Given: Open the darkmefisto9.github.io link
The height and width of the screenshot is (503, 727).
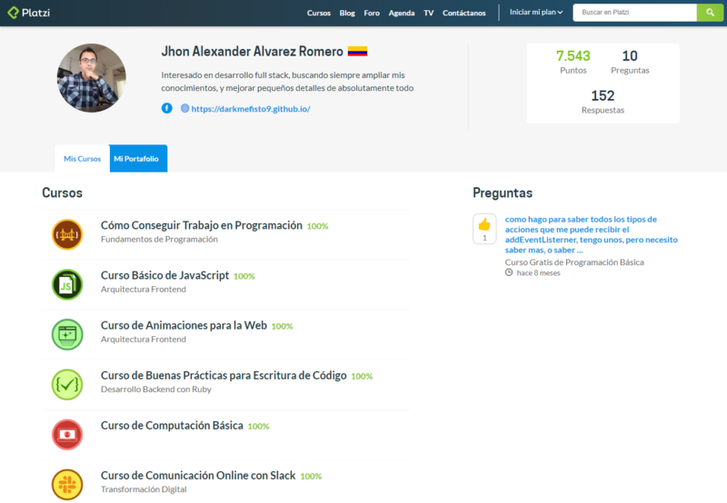Looking at the screenshot, I should click(x=251, y=109).
